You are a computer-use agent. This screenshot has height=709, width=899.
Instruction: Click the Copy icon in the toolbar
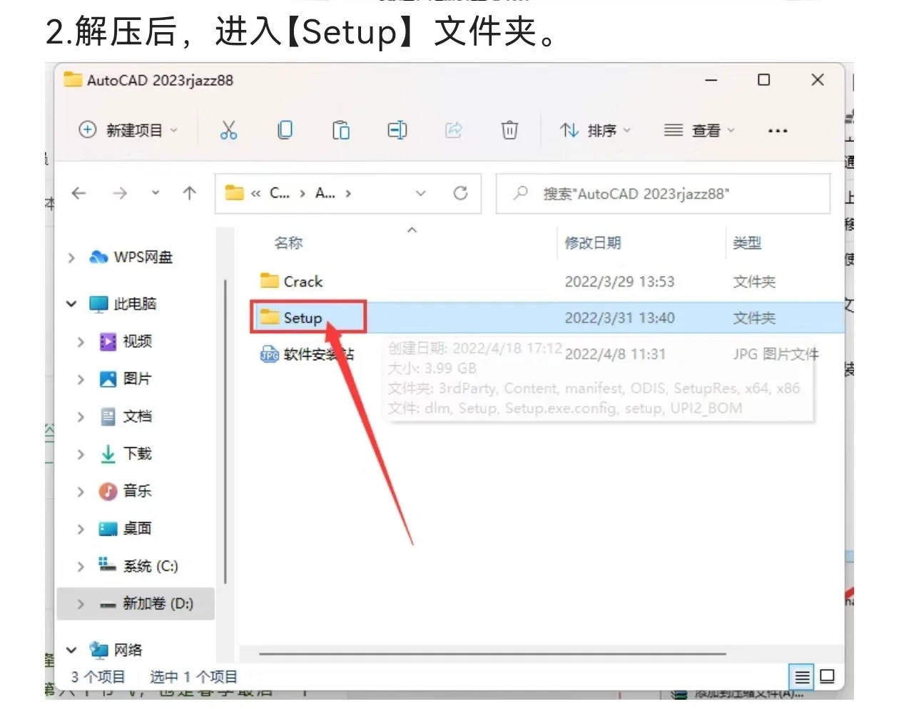tap(285, 130)
